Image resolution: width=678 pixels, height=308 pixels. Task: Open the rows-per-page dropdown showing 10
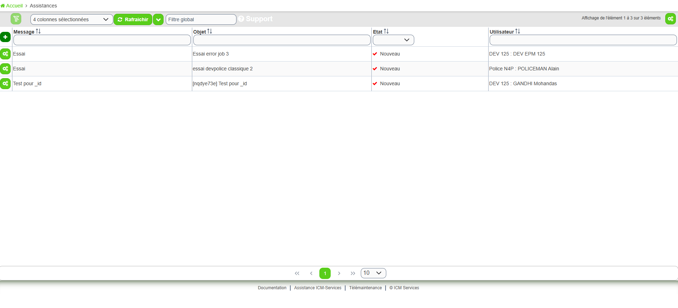point(374,273)
